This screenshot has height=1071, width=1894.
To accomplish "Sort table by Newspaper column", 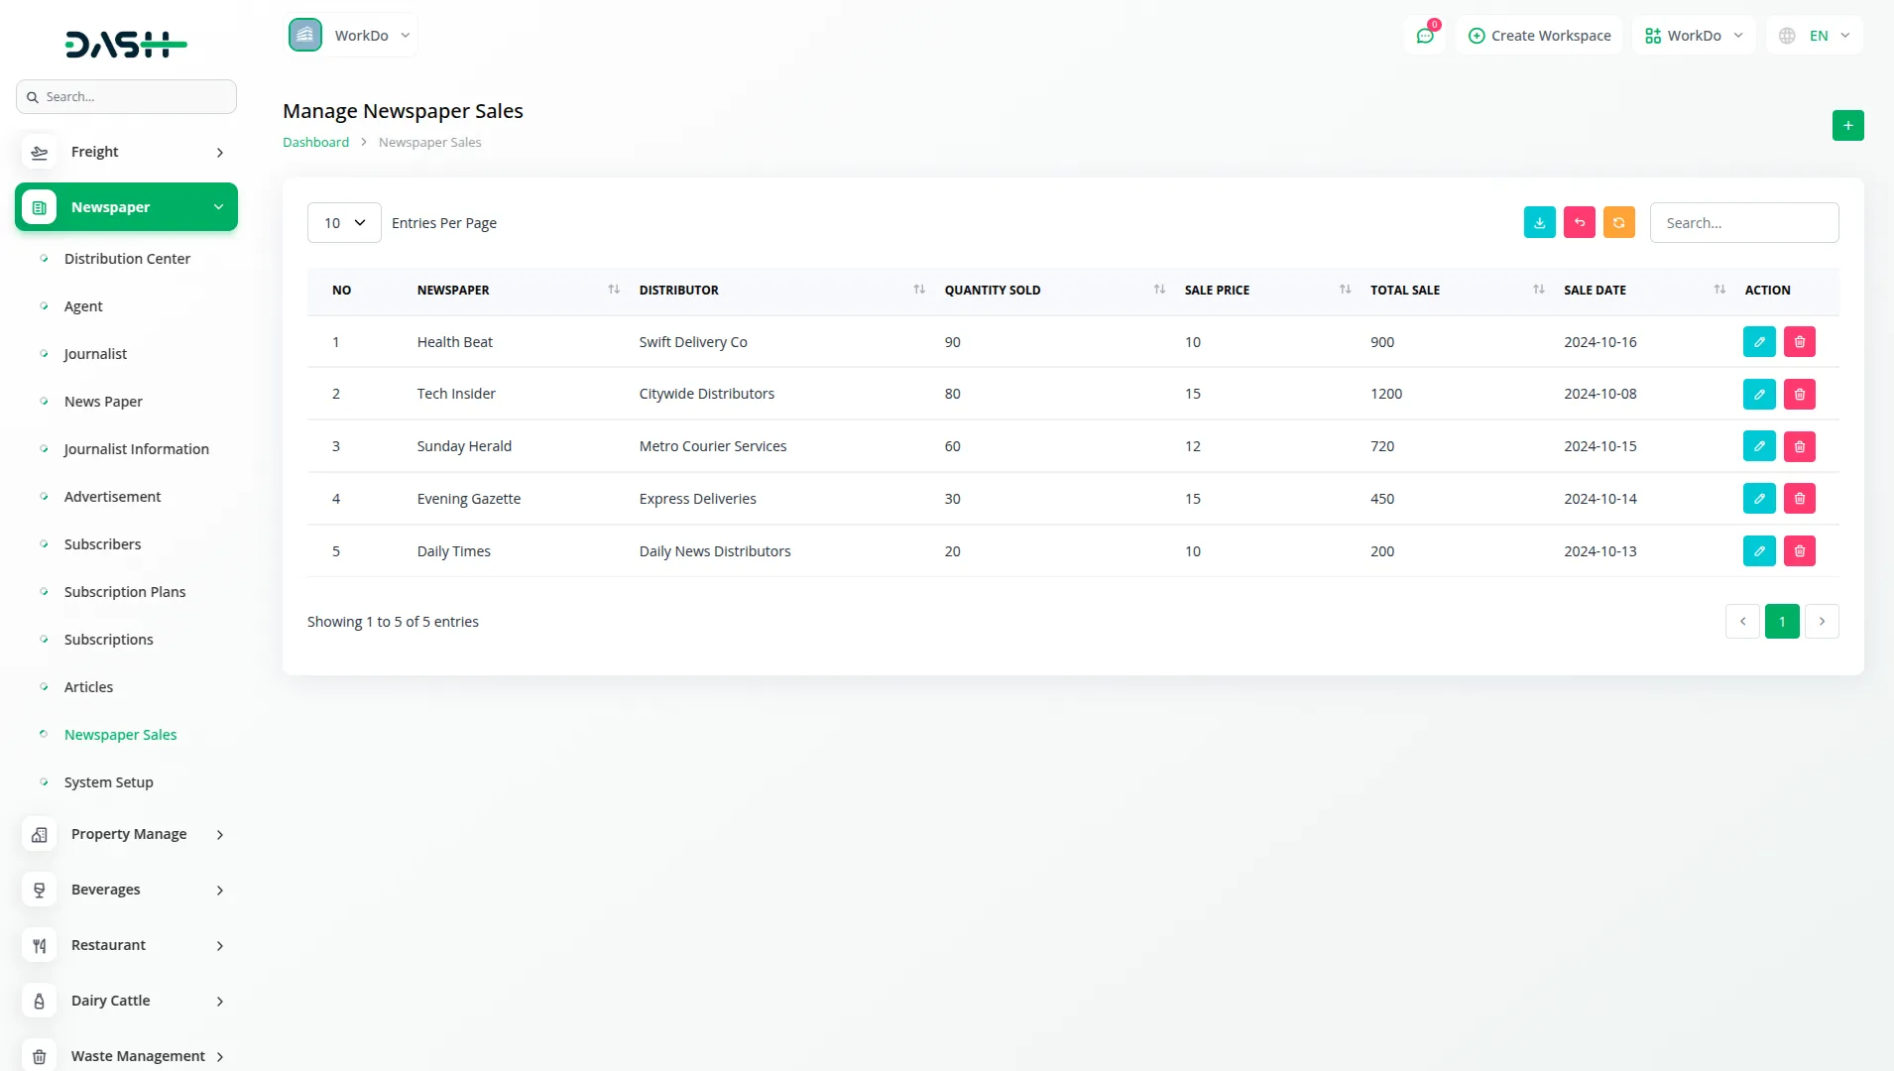I will (613, 290).
